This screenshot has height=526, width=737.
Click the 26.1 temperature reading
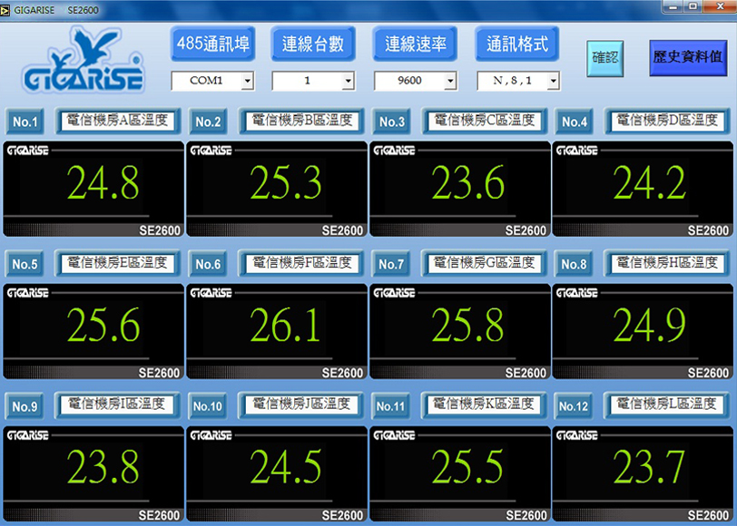(286, 325)
